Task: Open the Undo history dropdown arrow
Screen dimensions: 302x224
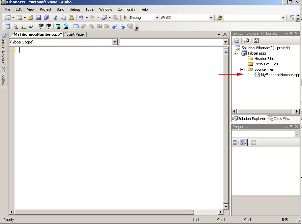Action: [x=87, y=18]
